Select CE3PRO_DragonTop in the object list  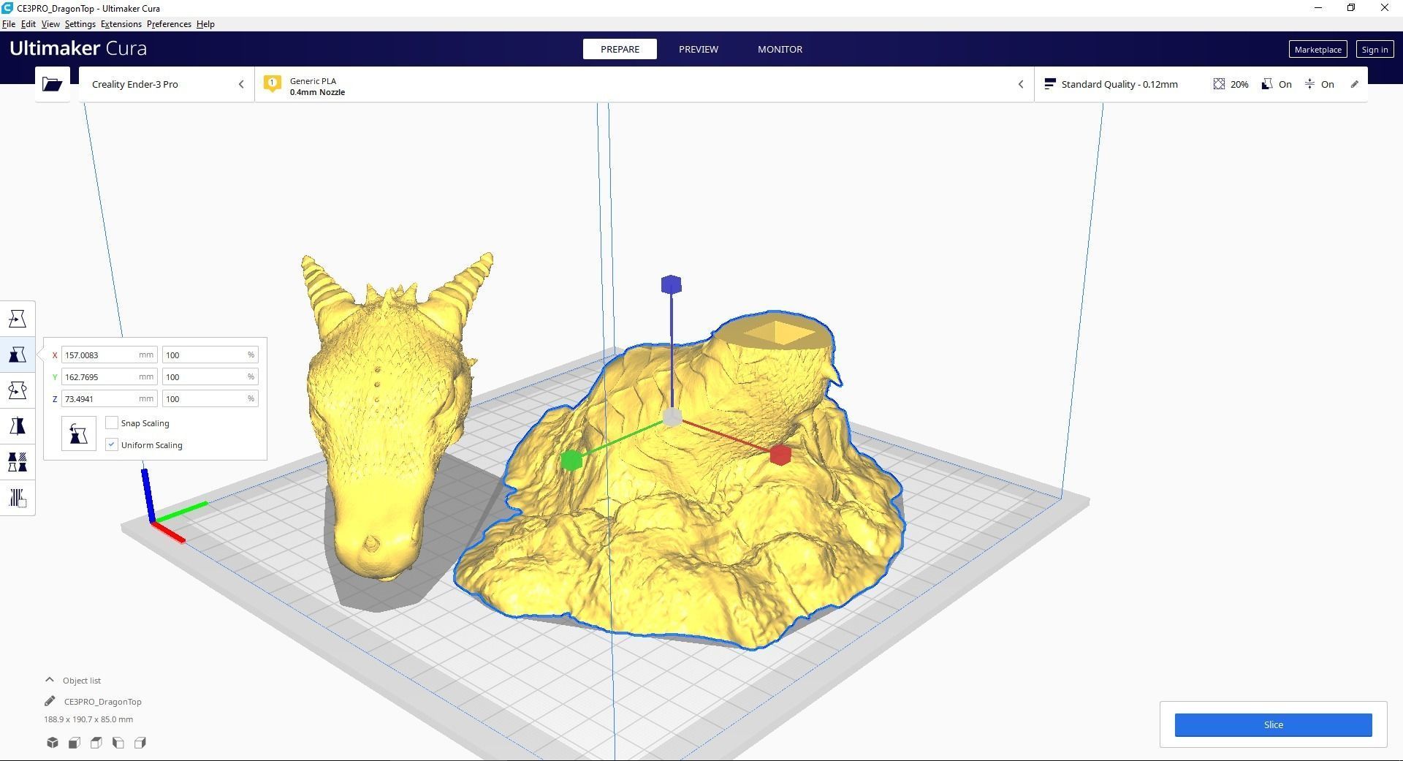pos(103,701)
